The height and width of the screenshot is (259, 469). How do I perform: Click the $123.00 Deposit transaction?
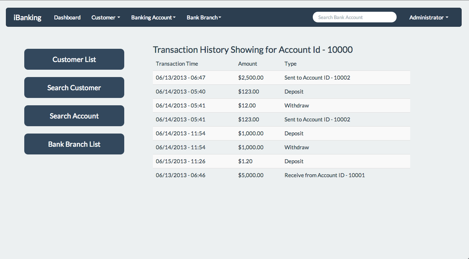(x=282, y=91)
